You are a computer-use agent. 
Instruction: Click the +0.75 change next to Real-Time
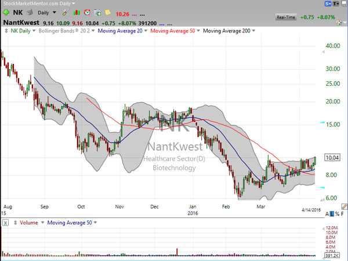pos(307,17)
